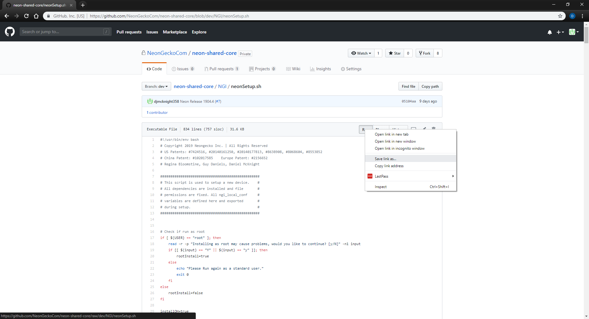Open the Chrome profile avatar
This screenshot has width=589, height=319.
pyautogui.click(x=572, y=16)
